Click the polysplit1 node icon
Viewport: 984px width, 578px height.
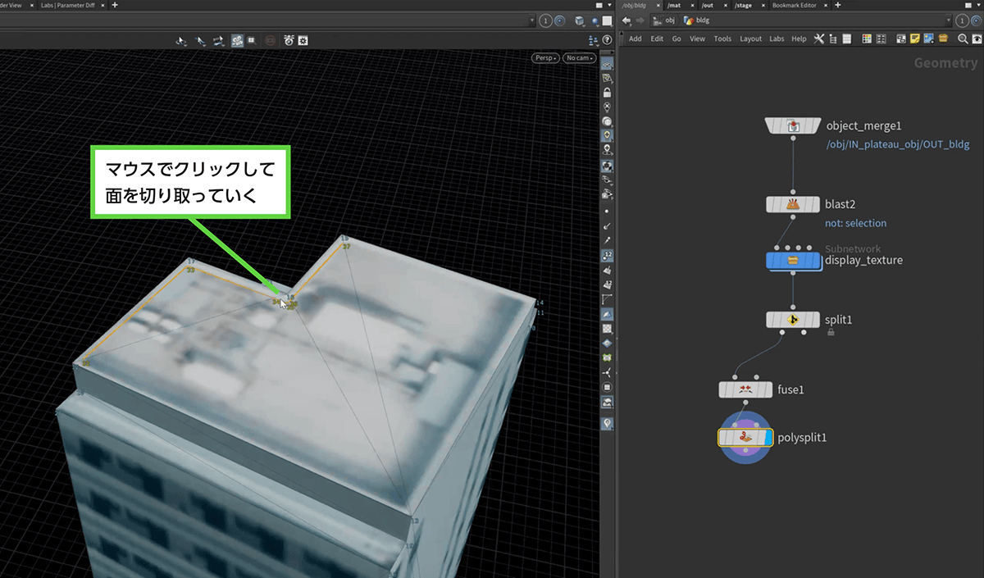coord(745,438)
